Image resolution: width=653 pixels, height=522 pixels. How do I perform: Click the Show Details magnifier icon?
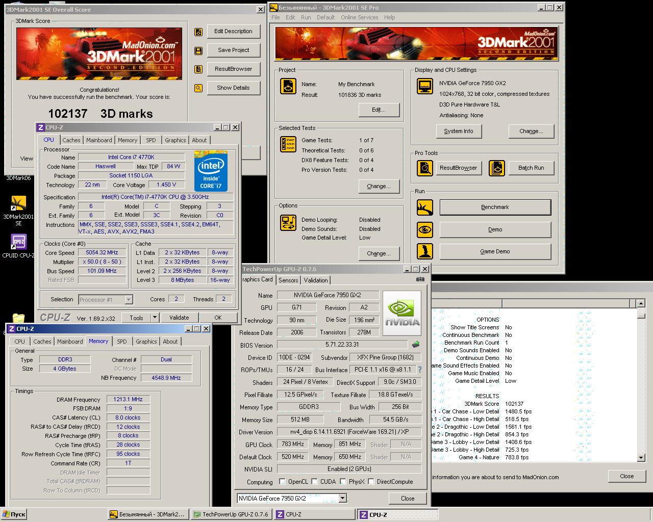click(198, 88)
